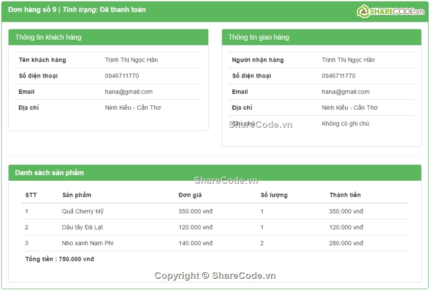Click the 'Thành tiền' column header
This screenshot has width=429, height=290.
[x=345, y=195]
